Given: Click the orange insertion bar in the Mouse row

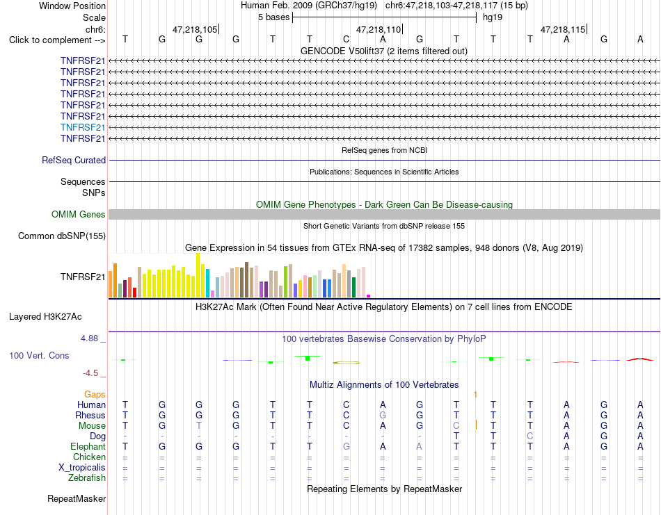Looking at the screenshot, I should point(476,425).
